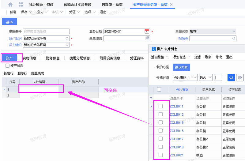Click the blue quick-filter search button
245x161 pixels.
231,77
